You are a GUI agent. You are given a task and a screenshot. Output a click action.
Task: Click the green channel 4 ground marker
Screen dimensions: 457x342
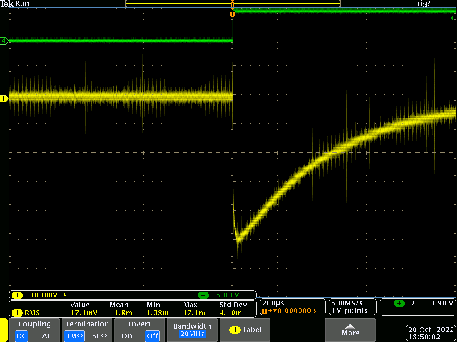[4, 41]
